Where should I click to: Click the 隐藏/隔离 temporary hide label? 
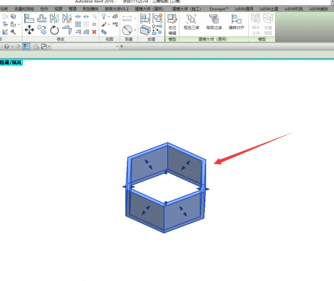(x=11, y=62)
